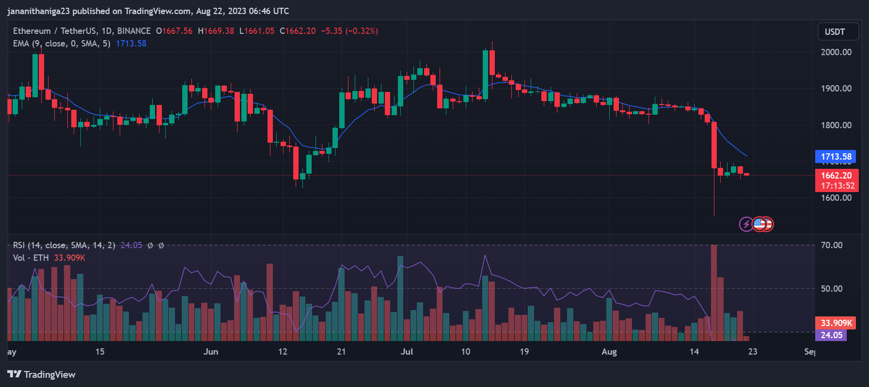Viewport: 869px width, 387px height.
Task: Click the 1600.00 price scale label
Action: click(836, 198)
